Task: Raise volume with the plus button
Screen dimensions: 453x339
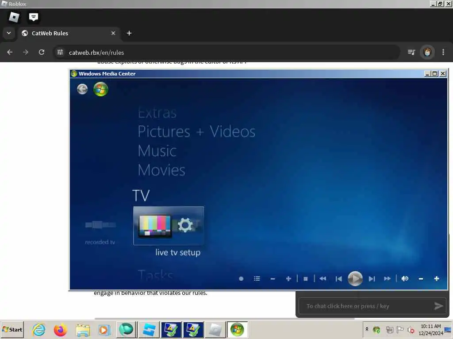Action: point(437,279)
